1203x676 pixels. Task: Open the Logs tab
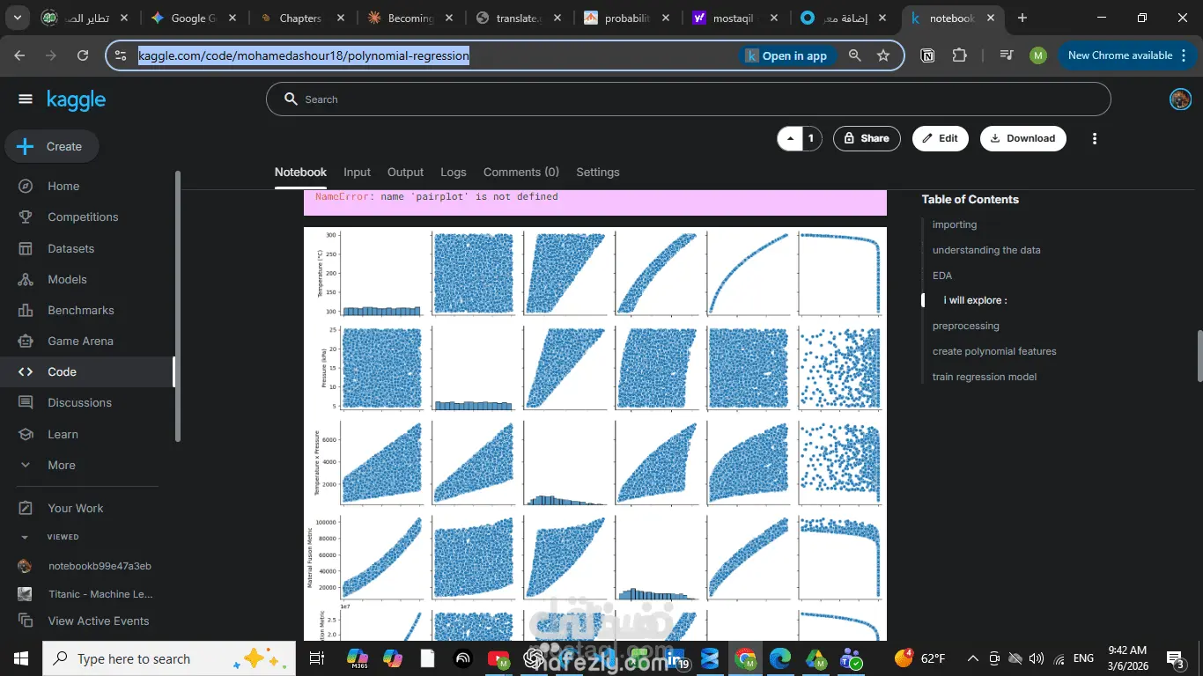pos(454,173)
